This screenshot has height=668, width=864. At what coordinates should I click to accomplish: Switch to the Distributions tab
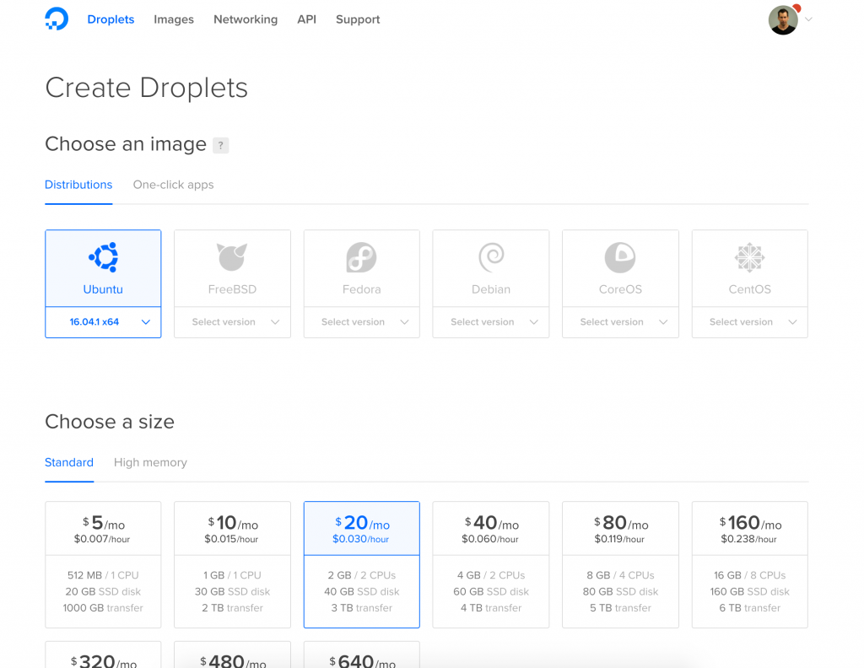[x=78, y=185]
